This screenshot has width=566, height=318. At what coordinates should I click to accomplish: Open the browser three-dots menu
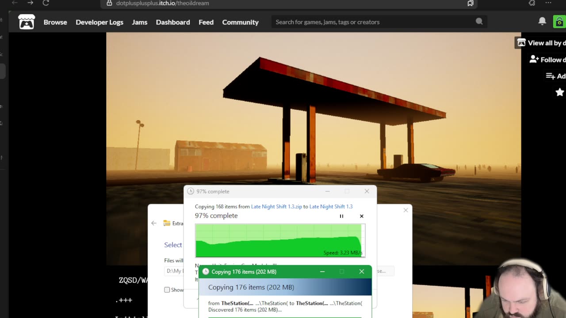click(x=548, y=3)
